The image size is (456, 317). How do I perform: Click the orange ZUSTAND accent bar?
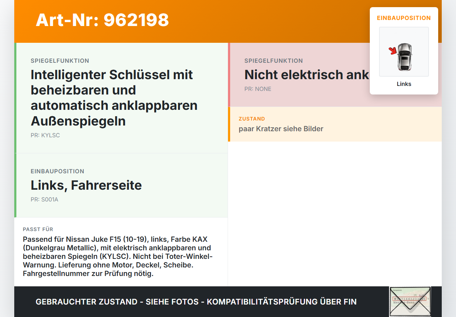(x=229, y=124)
